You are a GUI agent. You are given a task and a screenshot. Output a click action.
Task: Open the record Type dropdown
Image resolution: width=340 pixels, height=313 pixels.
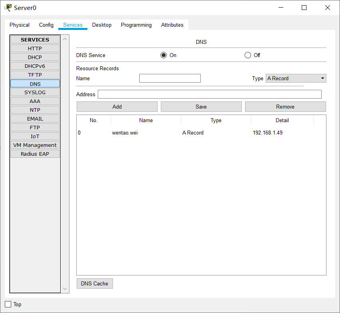296,78
